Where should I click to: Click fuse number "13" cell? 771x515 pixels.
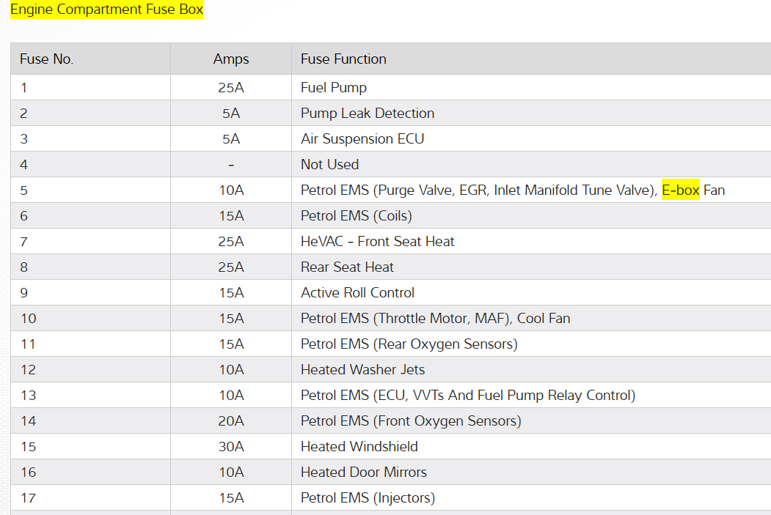(x=29, y=396)
